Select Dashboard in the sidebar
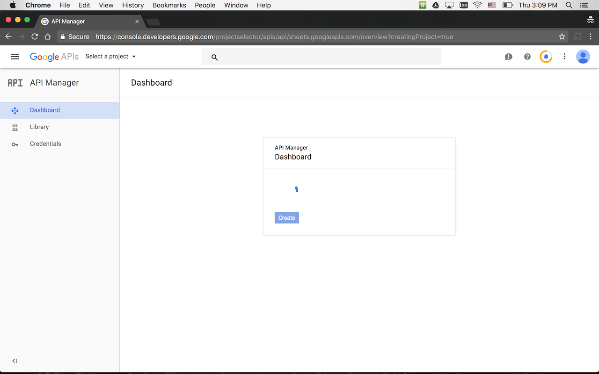Viewport: 599px width, 374px height. click(45, 110)
